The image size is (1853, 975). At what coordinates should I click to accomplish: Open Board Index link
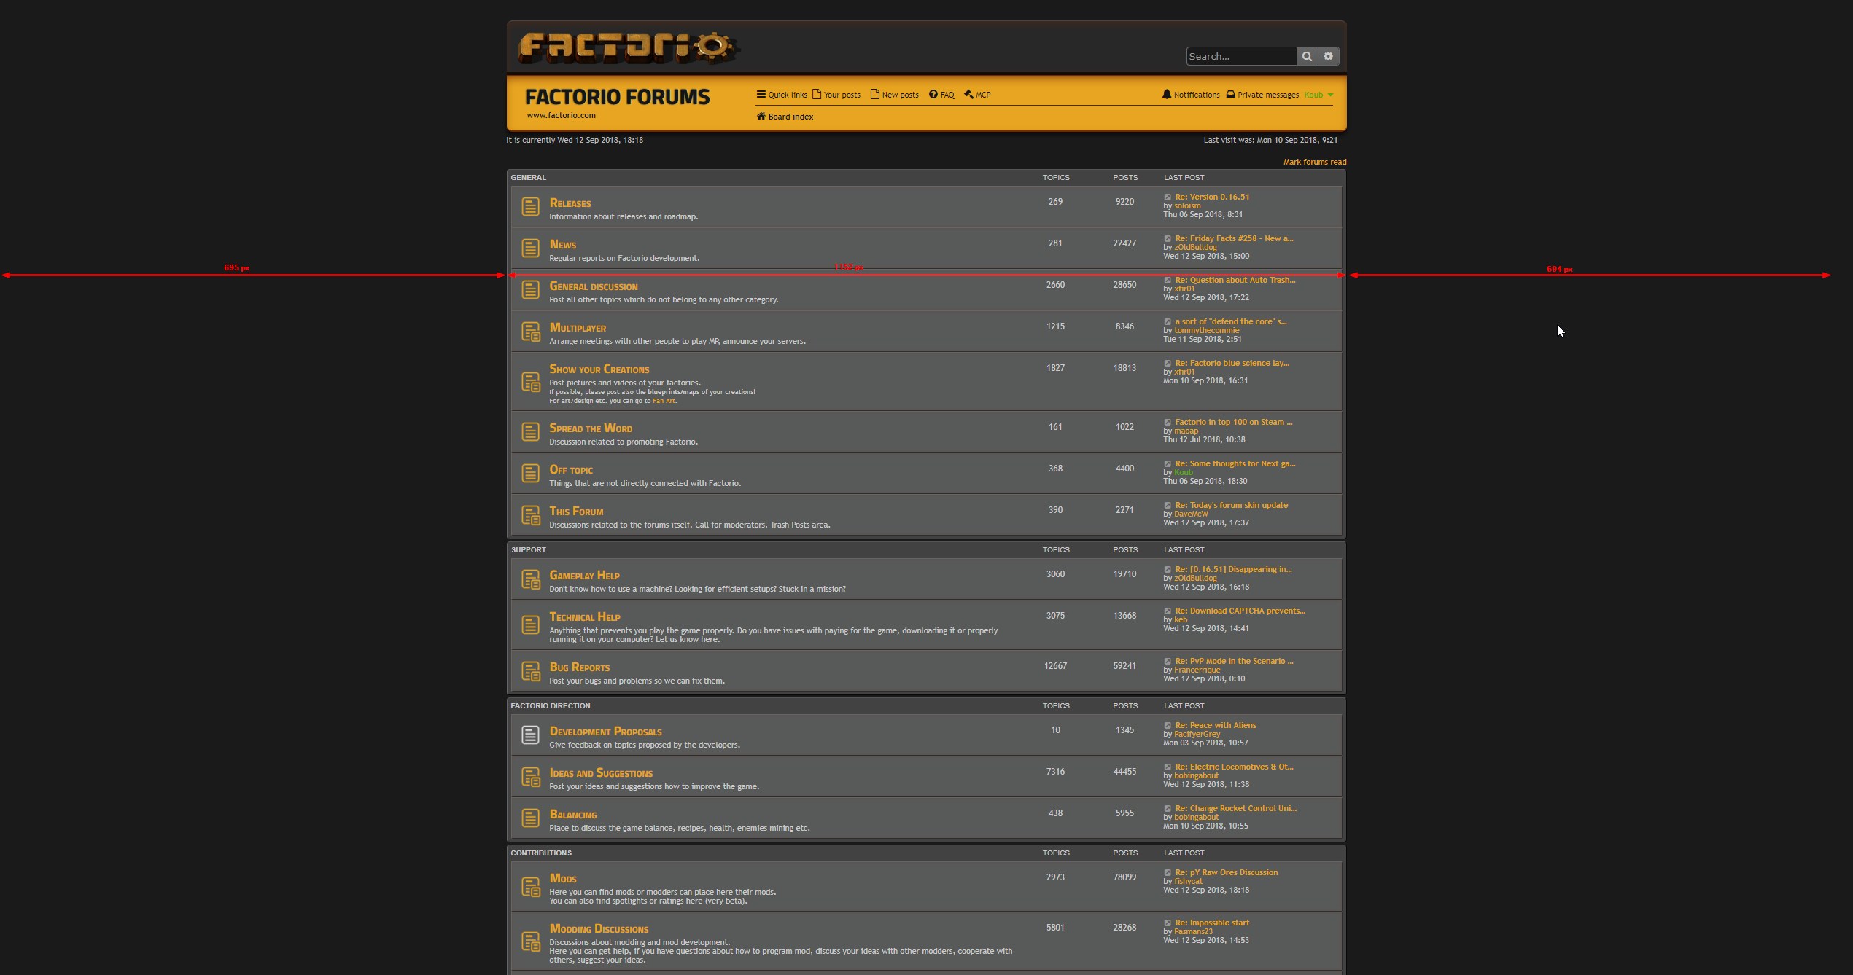(x=785, y=117)
